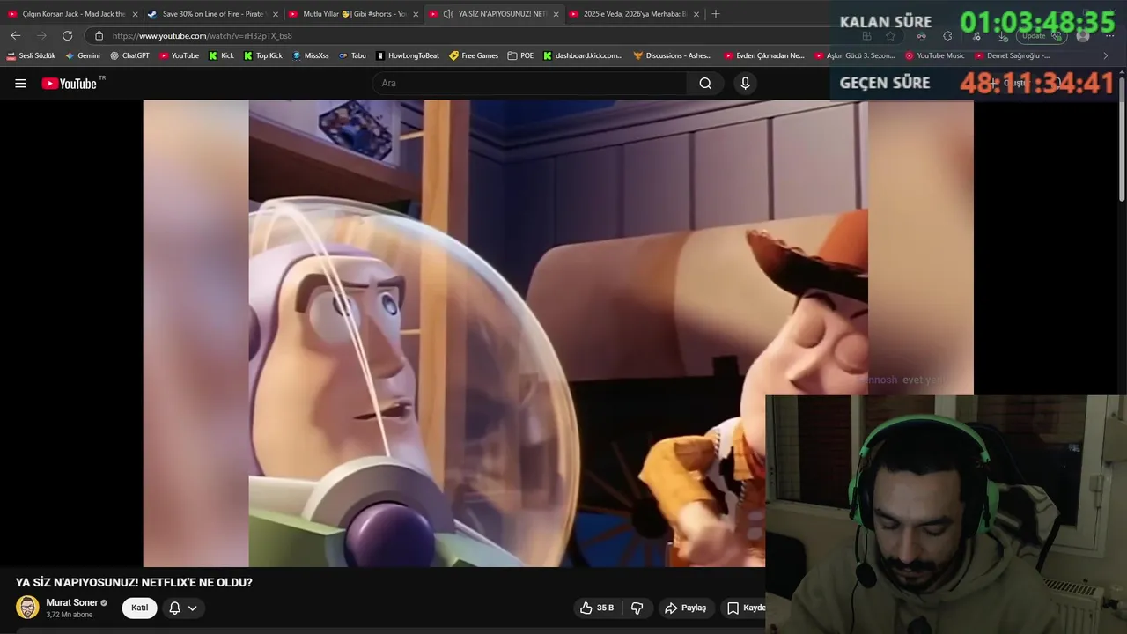Open the YouTube Music bookmark
Image resolution: width=1127 pixels, height=634 pixels.
935,55
